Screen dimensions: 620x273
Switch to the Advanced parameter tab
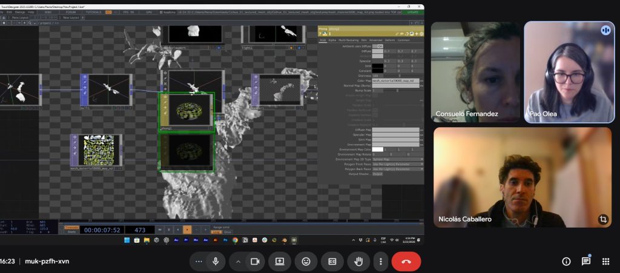tap(374, 40)
